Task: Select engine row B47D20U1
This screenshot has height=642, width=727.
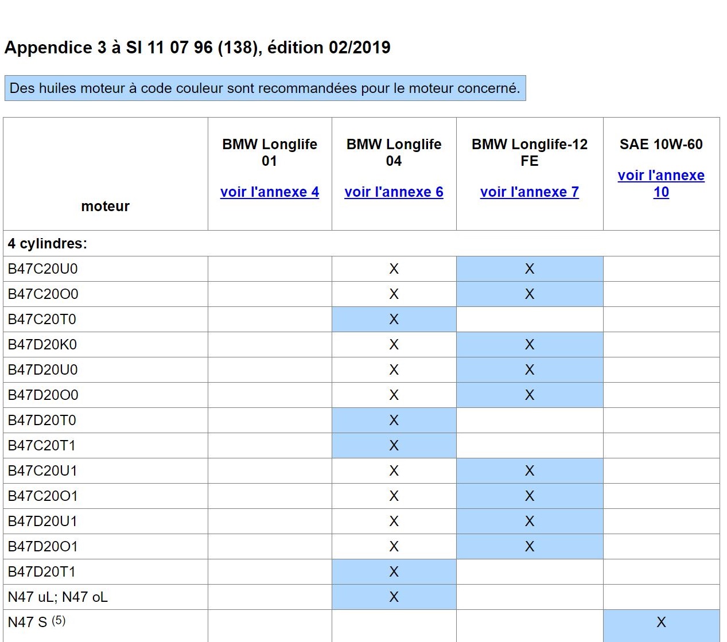Action: (x=361, y=521)
